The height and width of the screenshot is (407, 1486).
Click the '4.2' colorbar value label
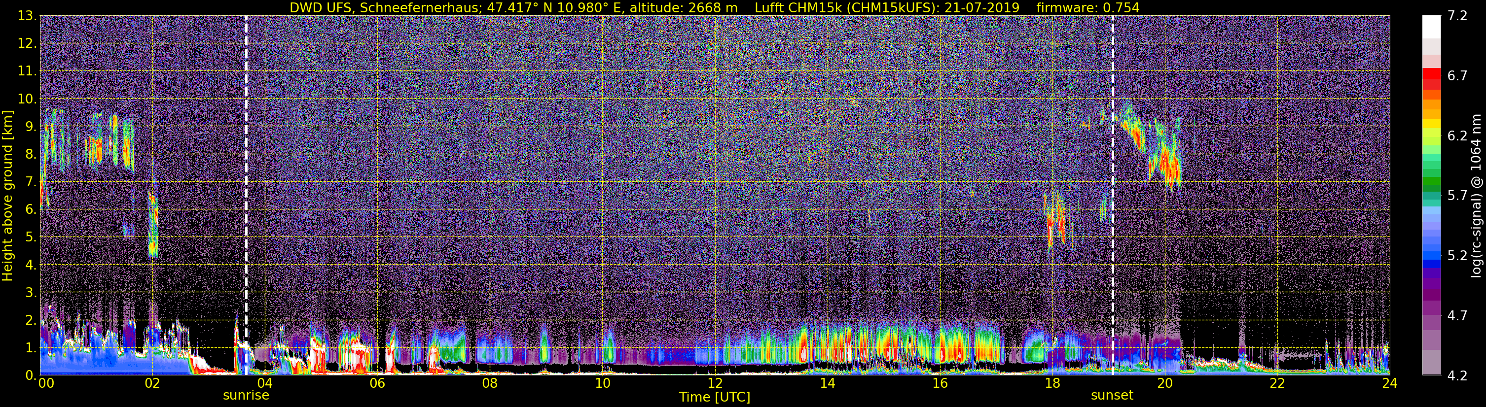[1457, 376]
